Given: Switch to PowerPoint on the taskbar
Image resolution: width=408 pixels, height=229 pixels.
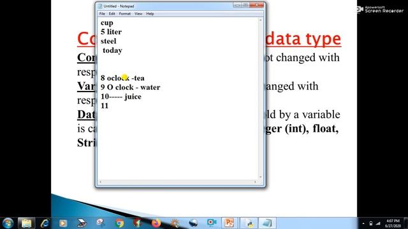Looking at the screenshot, I should (x=229, y=223).
